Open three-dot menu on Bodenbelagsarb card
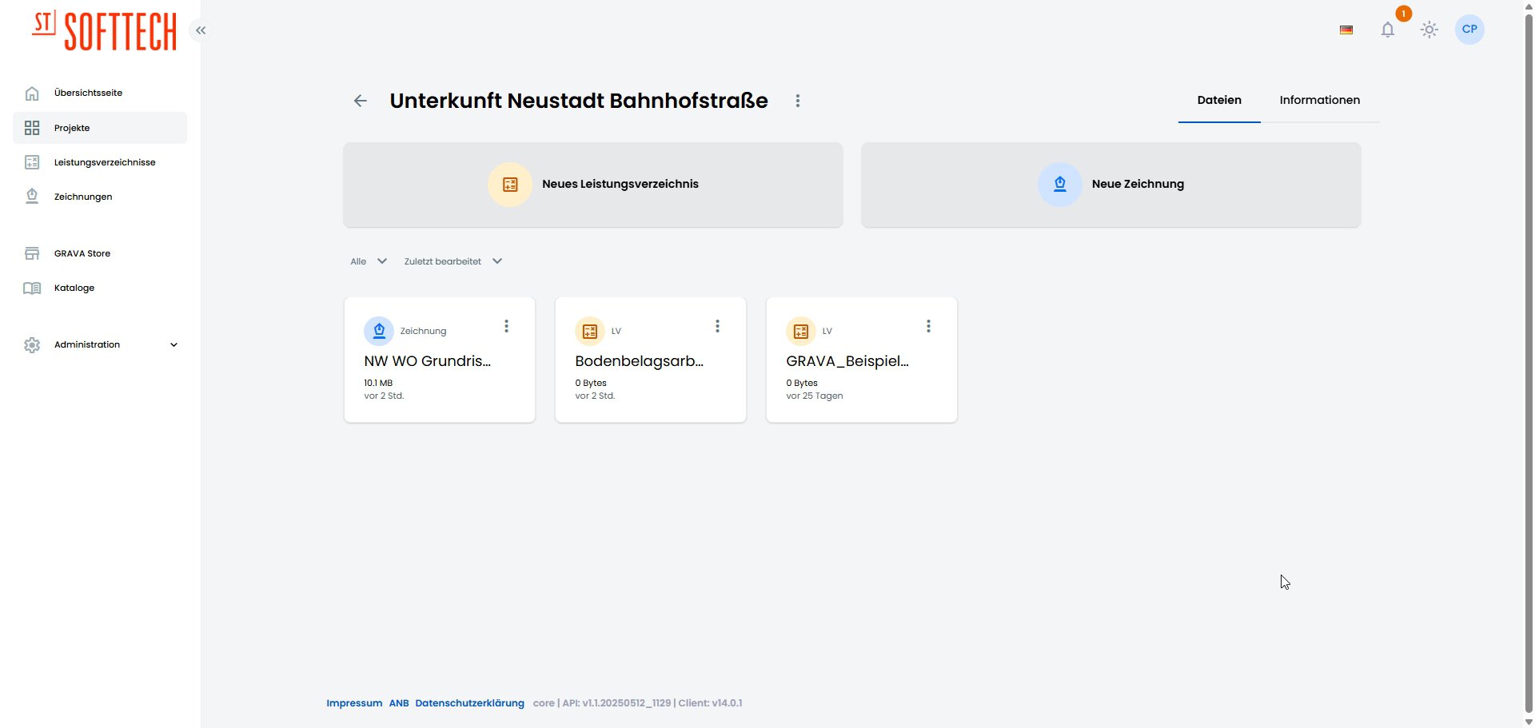Image resolution: width=1535 pixels, height=728 pixels. [x=717, y=326]
